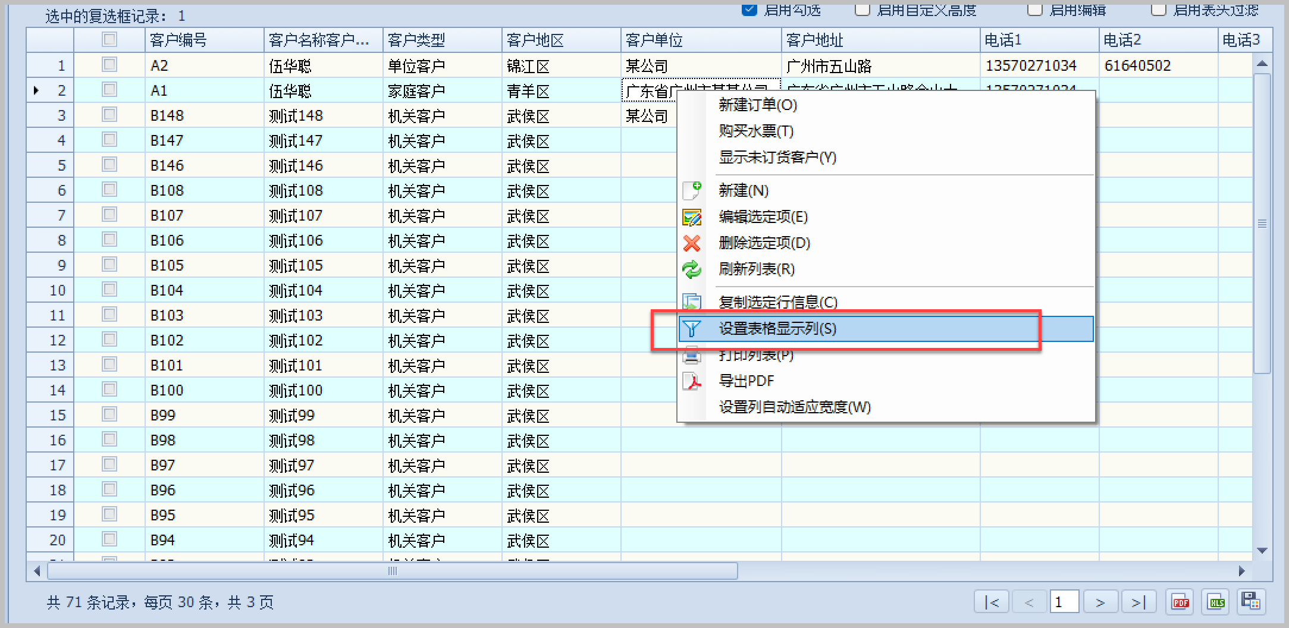Go to last page button

pos(1138,602)
